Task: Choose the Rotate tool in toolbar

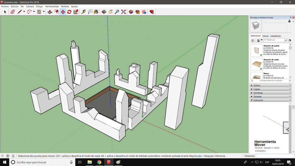Action: pyautogui.click(x=69, y=12)
